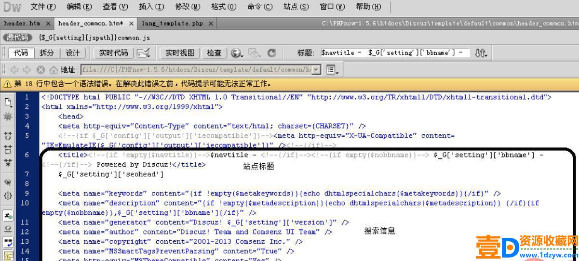Click the refresh design view icon
579x261 pixels.
[271, 53]
